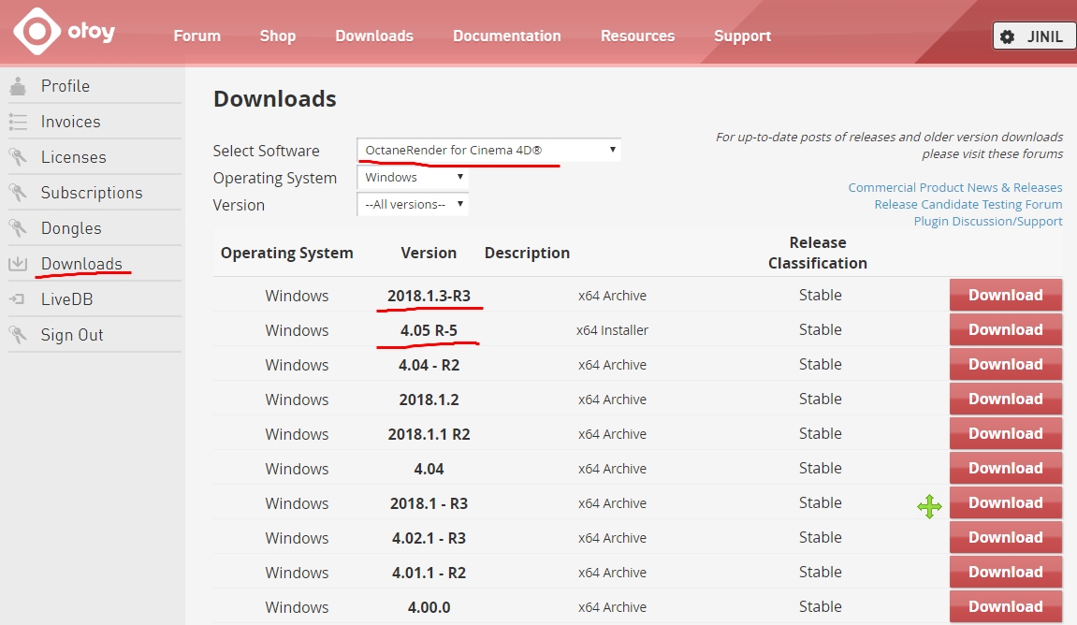Go to LiveDB page
Screen dimensions: 1077x625
point(66,299)
